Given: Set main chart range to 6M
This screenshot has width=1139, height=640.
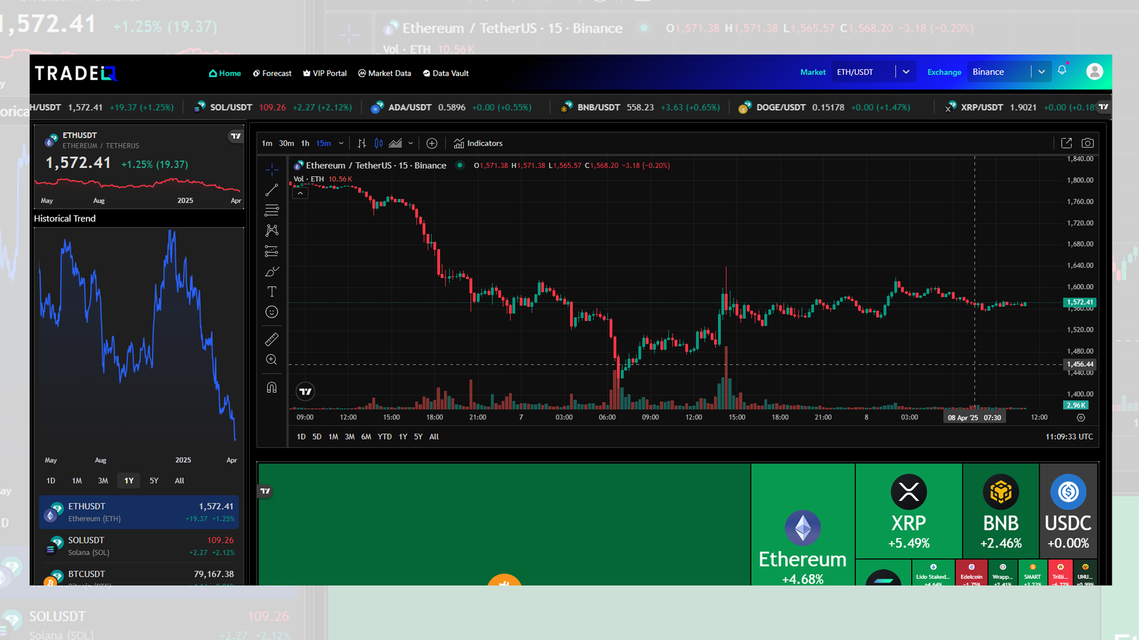Looking at the screenshot, I should [x=366, y=437].
